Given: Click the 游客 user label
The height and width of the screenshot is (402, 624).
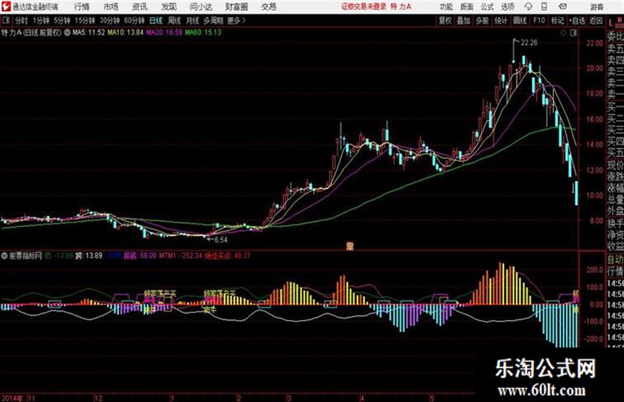Looking at the screenshot, I should click(597, 7).
